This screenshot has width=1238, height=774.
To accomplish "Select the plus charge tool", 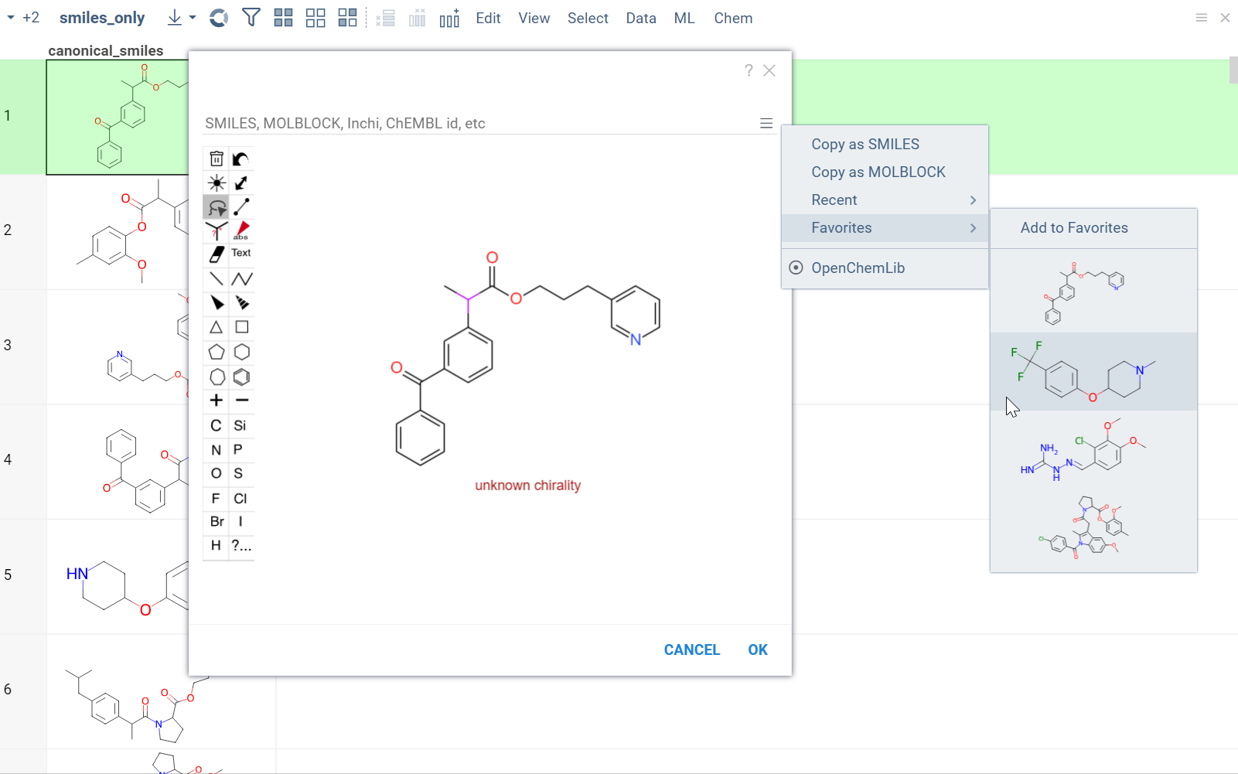I will pyautogui.click(x=216, y=401).
